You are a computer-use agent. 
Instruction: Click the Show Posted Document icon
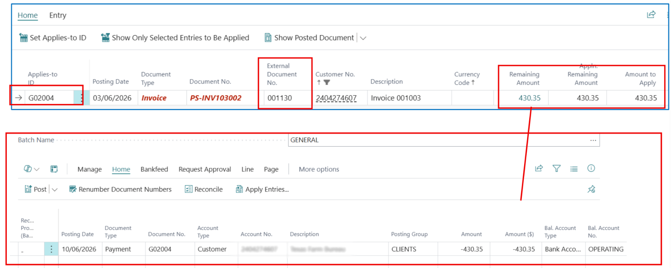click(x=268, y=38)
